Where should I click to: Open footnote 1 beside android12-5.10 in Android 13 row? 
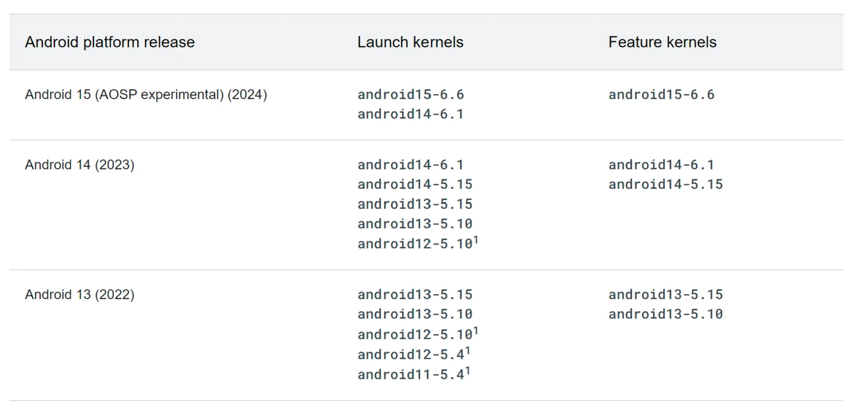point(476,331)
